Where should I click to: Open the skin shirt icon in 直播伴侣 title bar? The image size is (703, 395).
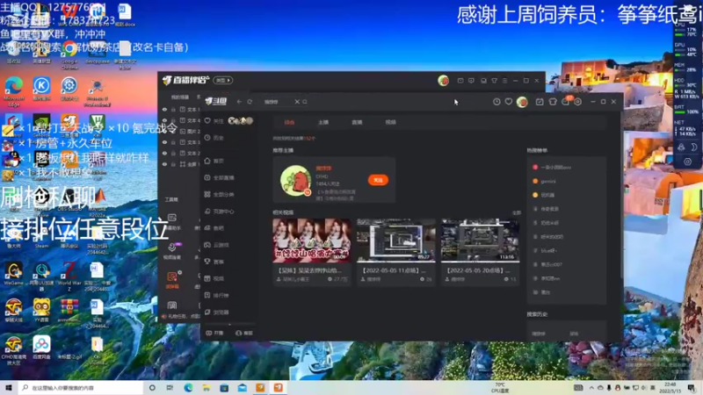click(494, 81)
